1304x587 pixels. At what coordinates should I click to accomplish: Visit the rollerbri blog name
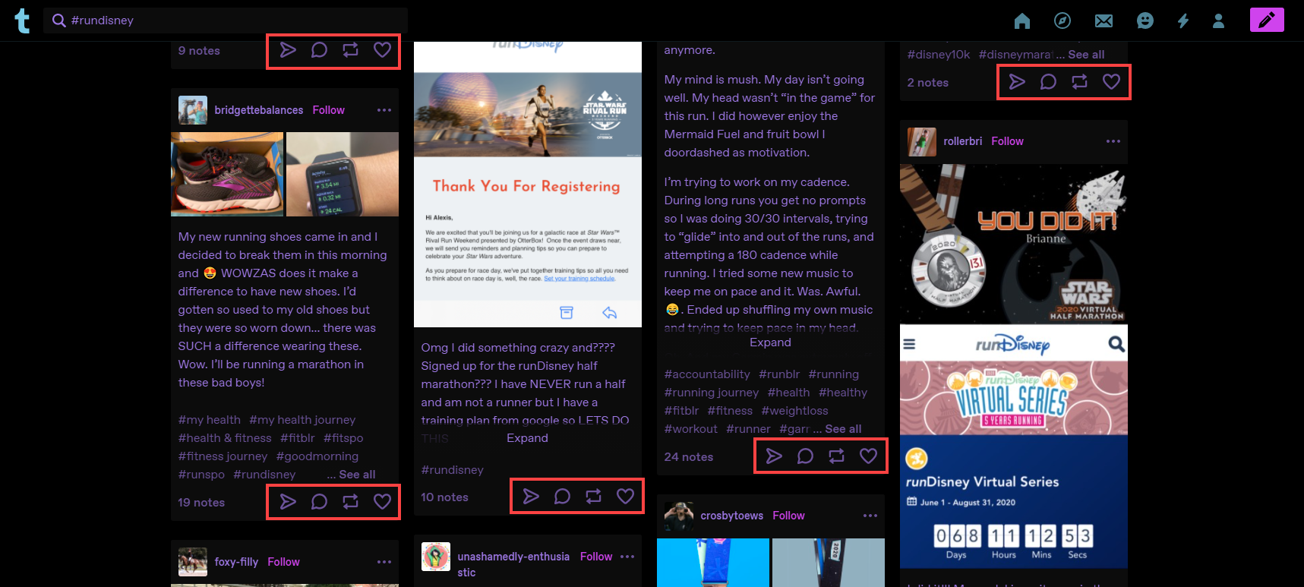[962, 141]
